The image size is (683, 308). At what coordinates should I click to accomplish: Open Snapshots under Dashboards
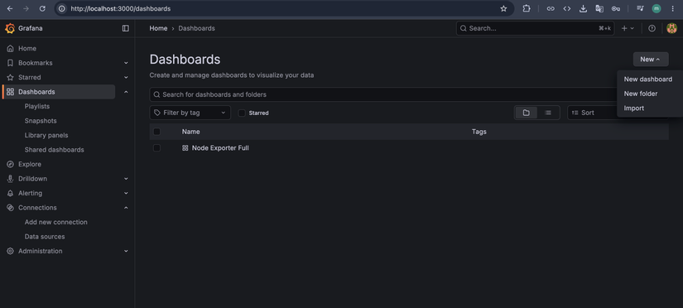click(41, 121)
